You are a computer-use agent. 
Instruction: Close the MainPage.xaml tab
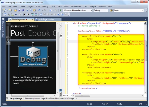coord(33,20)
